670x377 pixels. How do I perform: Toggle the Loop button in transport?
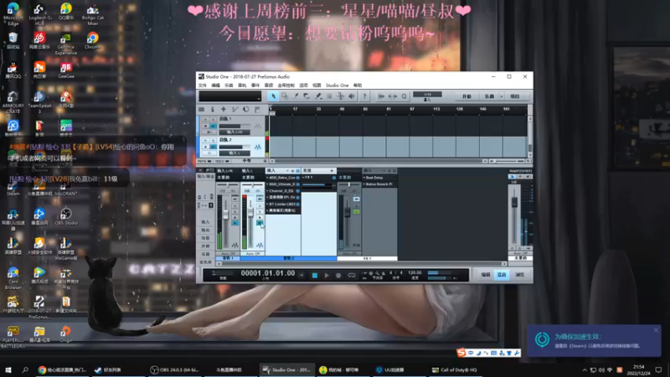pos(352,276)
